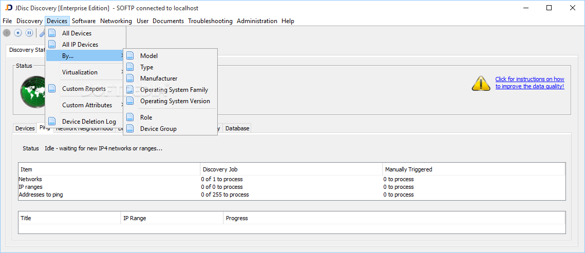
Task: Click the icon beside Operating System Version
Action: (130, 101)
